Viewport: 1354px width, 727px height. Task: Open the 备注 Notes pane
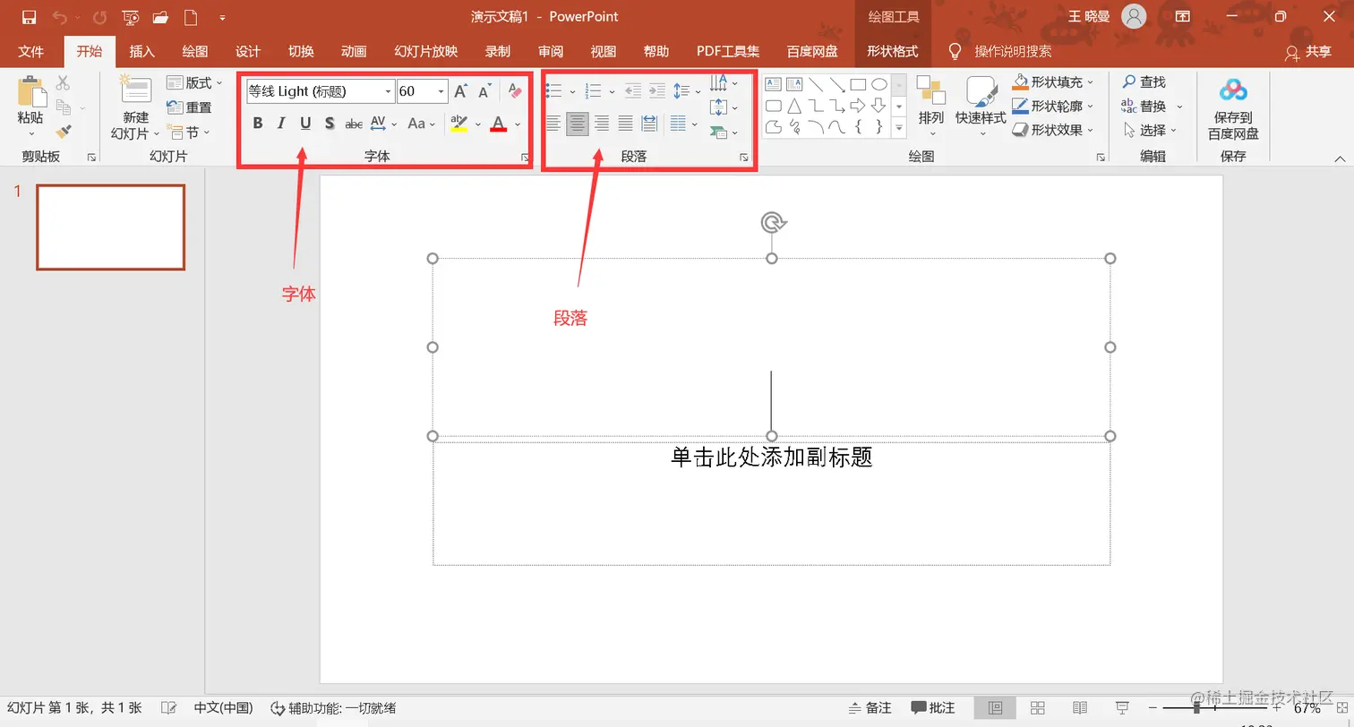pyautogui.click(x=869, y=708)
